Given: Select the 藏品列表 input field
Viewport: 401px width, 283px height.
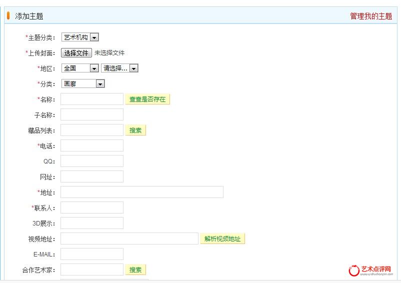Looking at the screenshot, I should (92, 130).
